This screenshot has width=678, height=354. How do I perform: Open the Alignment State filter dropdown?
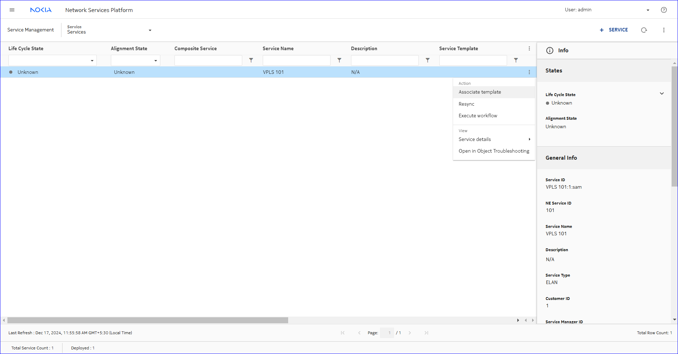(155, 60)
